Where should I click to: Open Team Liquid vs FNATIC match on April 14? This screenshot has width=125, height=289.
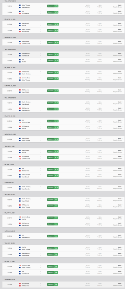[x=63, y=24]
